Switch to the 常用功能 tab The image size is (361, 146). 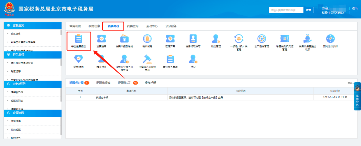[x=75, y=26]
